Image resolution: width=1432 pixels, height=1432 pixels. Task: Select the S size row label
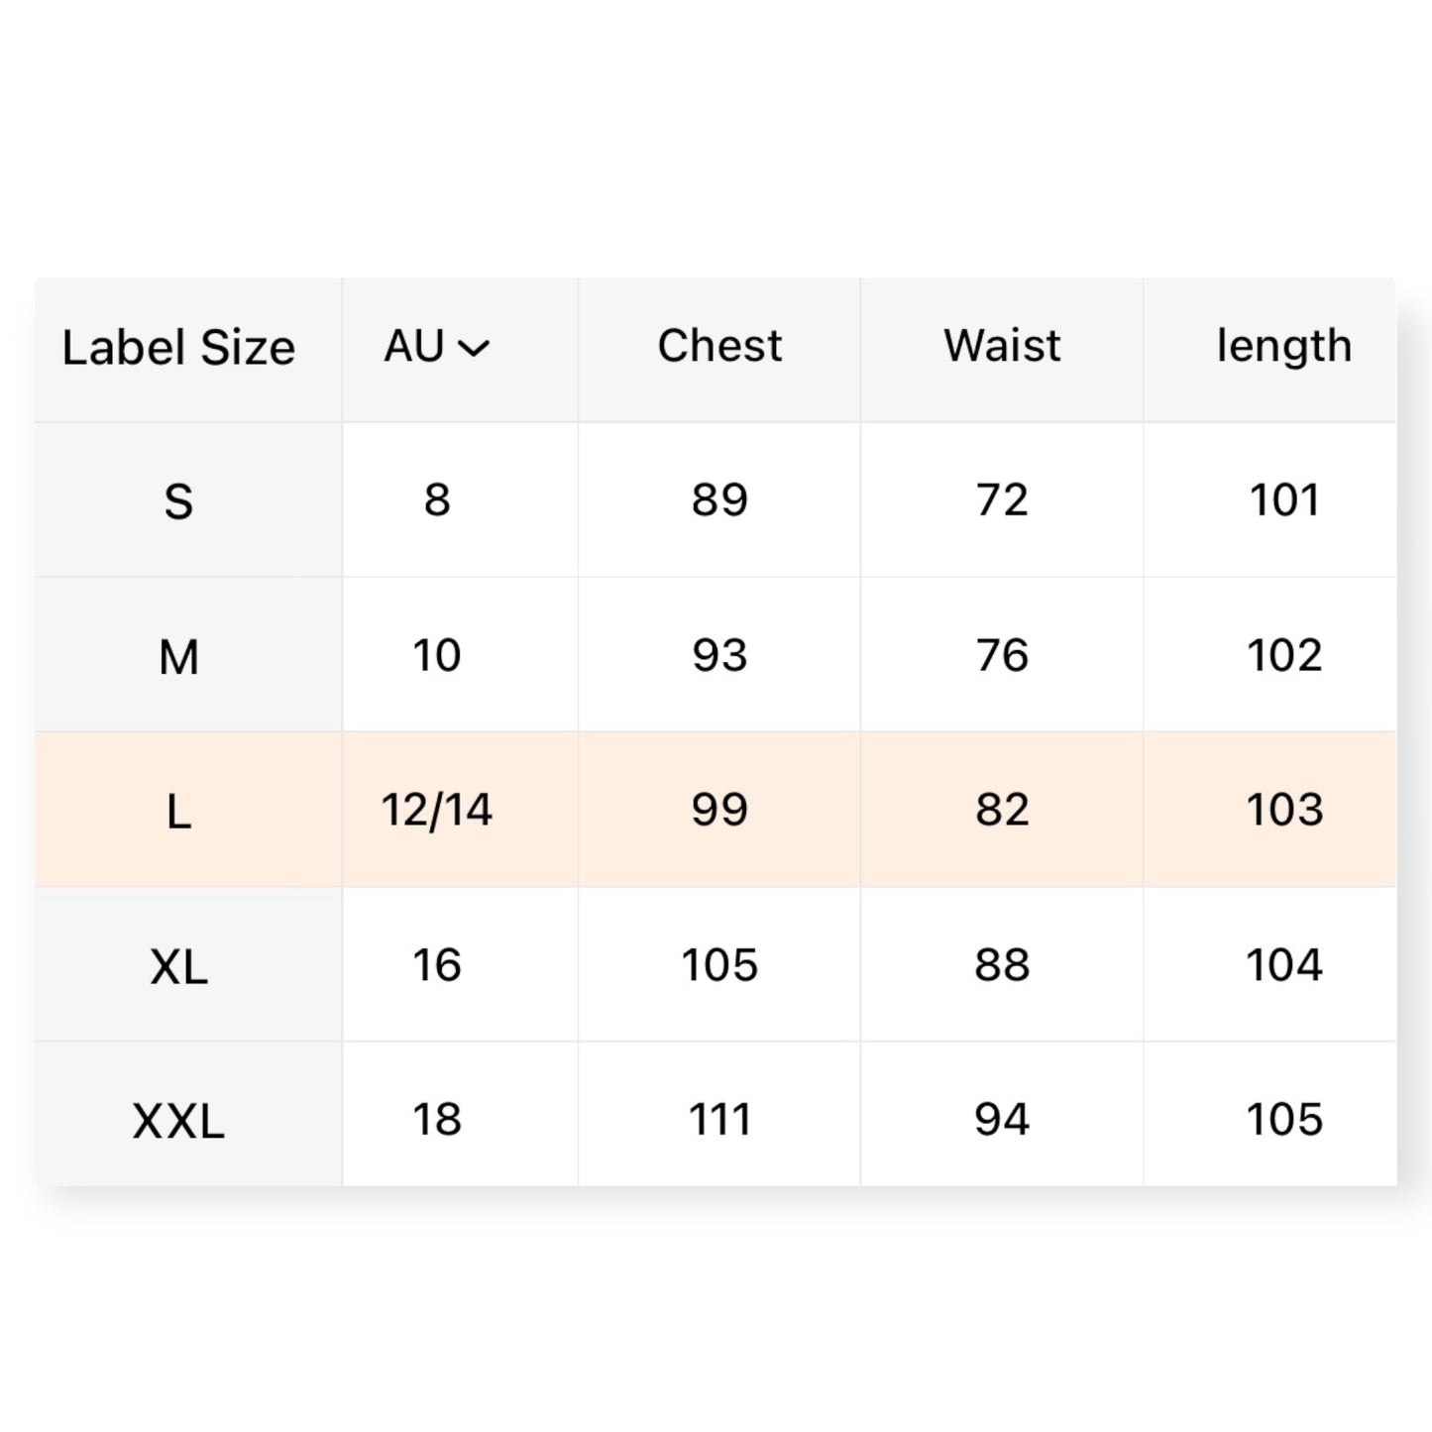click(178, 501)
